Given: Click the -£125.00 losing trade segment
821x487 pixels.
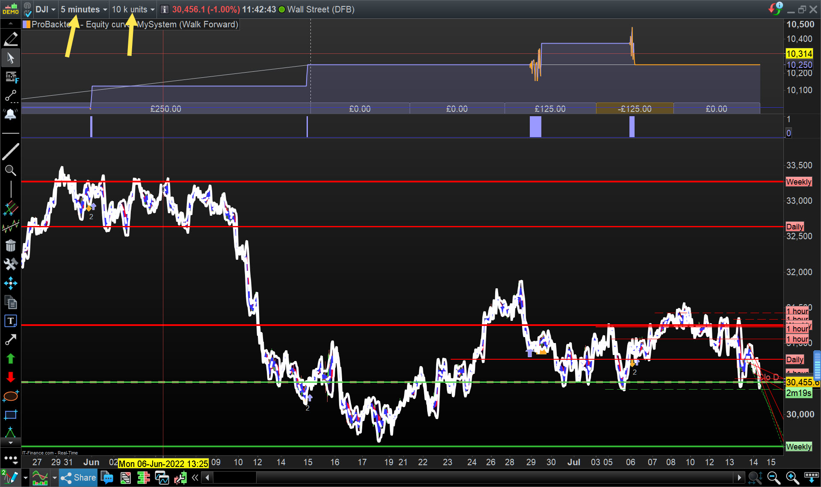Looking at the screenshot, I should pyautogui.click(x=635, y=109).
